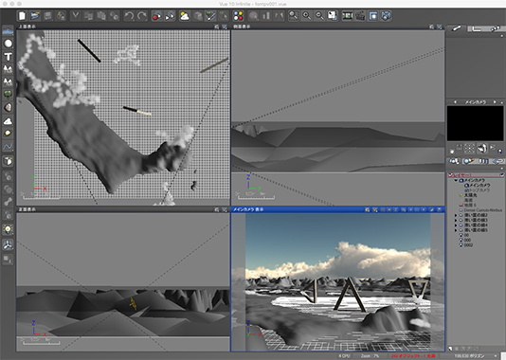This screenshot has width=506, height=360.
Task: Select the 海面 item in the layer tree
Action: pyautogui.click(x=468, y=200)
